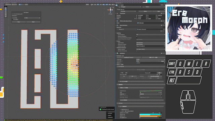This screenshot has width=215, height=121.
Task: Open EreMorph component help icon
Action: (x=161, y=53)
